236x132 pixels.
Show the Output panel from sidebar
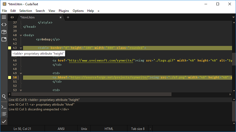click(4, 114)
